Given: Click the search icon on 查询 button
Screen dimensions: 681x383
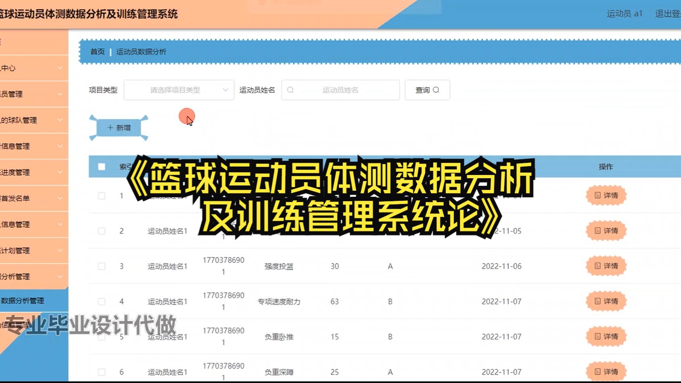Looking at the screenshot, I should pyautogui.click(x=436, y=90).
